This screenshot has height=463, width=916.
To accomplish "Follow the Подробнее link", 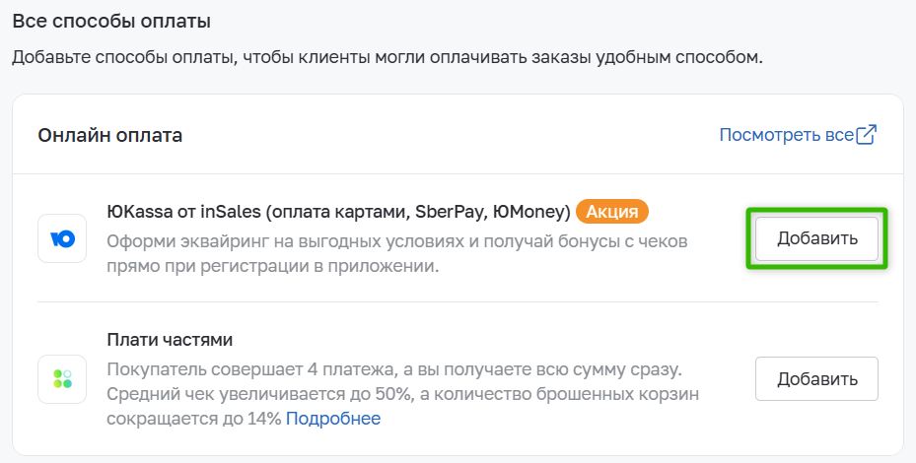I will [333, 419].
